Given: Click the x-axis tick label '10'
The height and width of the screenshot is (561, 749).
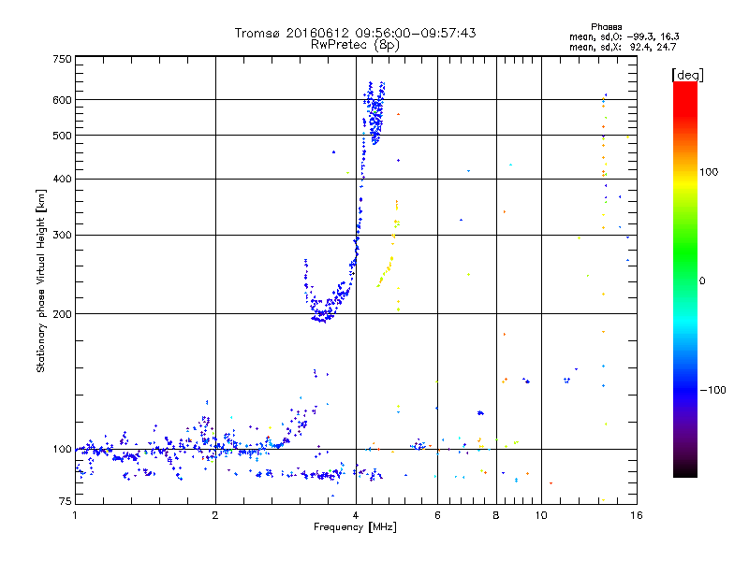Looking at the screenshot, I should coord(541,515).
